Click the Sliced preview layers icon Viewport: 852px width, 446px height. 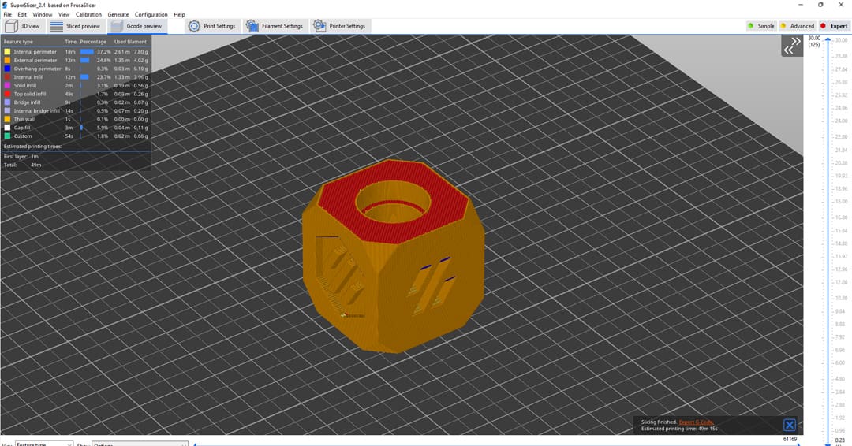pyautogui.click(x=57, y=26)
